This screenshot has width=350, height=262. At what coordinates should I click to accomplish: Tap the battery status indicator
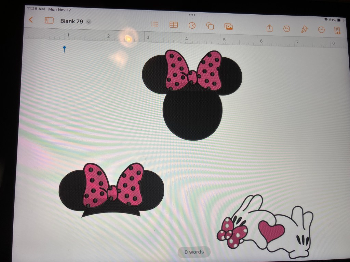[x=340, y=20]
